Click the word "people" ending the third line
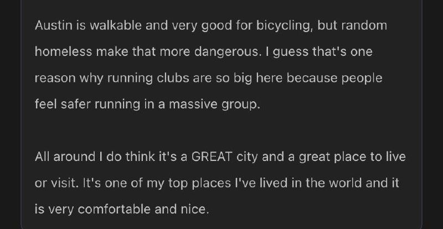Viewport: 443px width, 229px height. click(x=362, y=79)
